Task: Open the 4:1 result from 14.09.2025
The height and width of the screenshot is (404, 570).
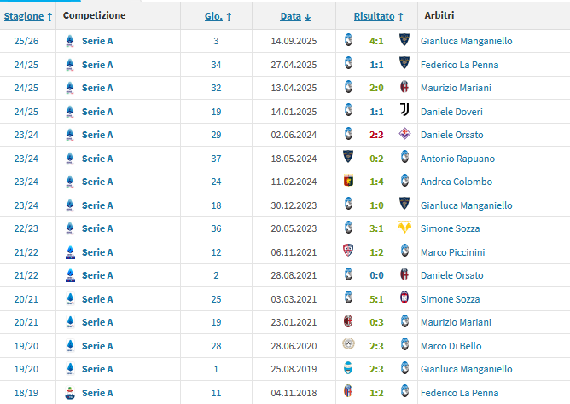Action: [x=376, y=41]
